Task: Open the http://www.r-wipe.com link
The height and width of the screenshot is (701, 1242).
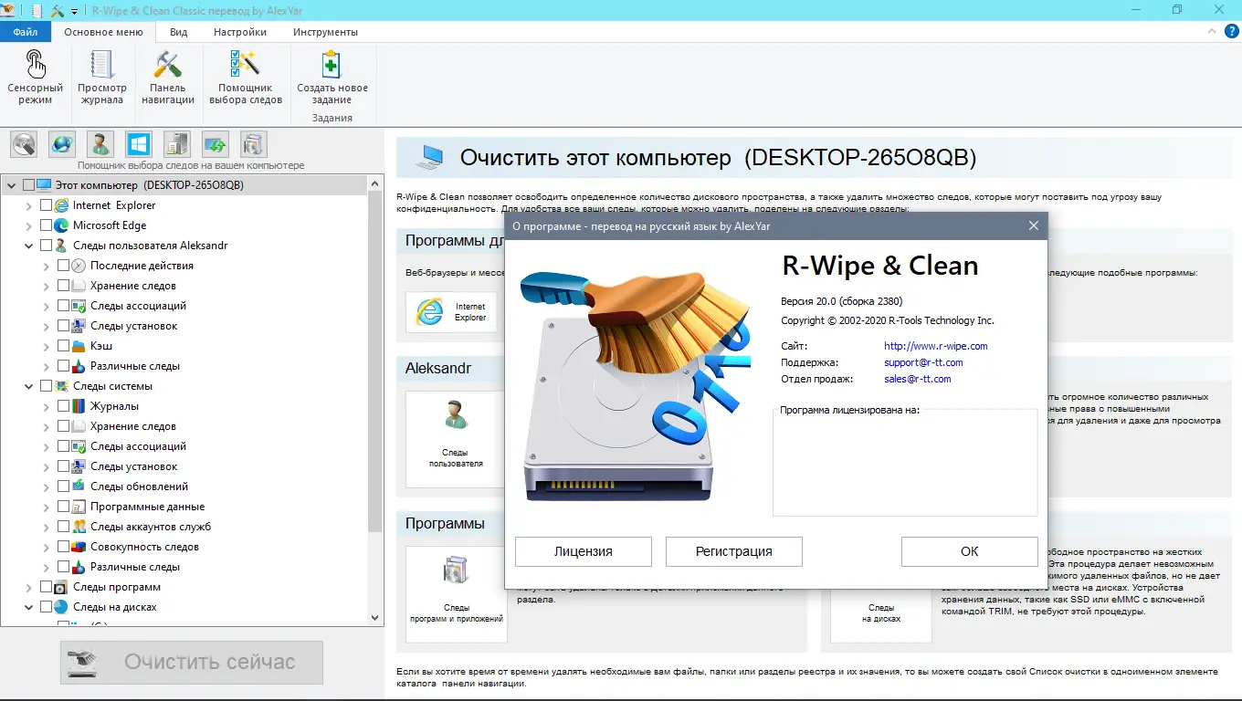Action: pos(936,346)
